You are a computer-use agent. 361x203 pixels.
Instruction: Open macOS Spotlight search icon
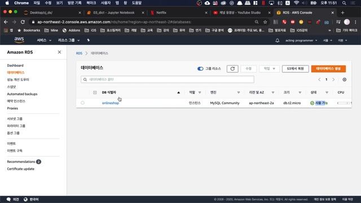pyautogui.click(x=344, y=3)
